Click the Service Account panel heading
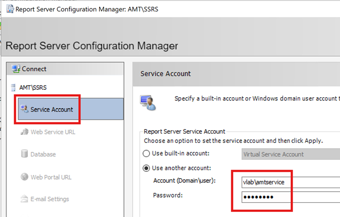 166,74
